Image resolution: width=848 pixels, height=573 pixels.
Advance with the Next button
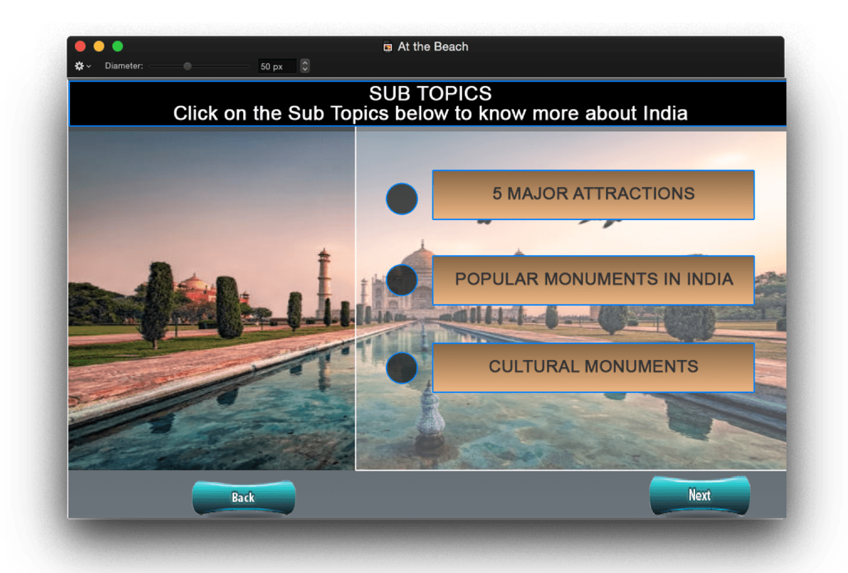pyautogui.click(x=700, y=495)
